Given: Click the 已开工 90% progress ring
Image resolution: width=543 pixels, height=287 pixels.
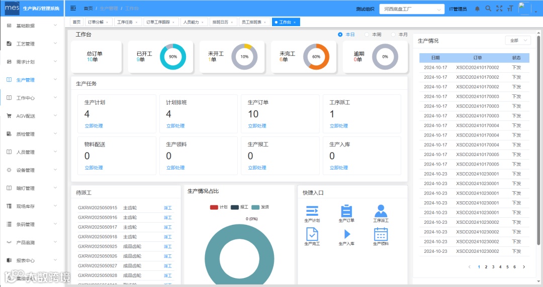Looking at the screenshot, I should pos(173,57).
